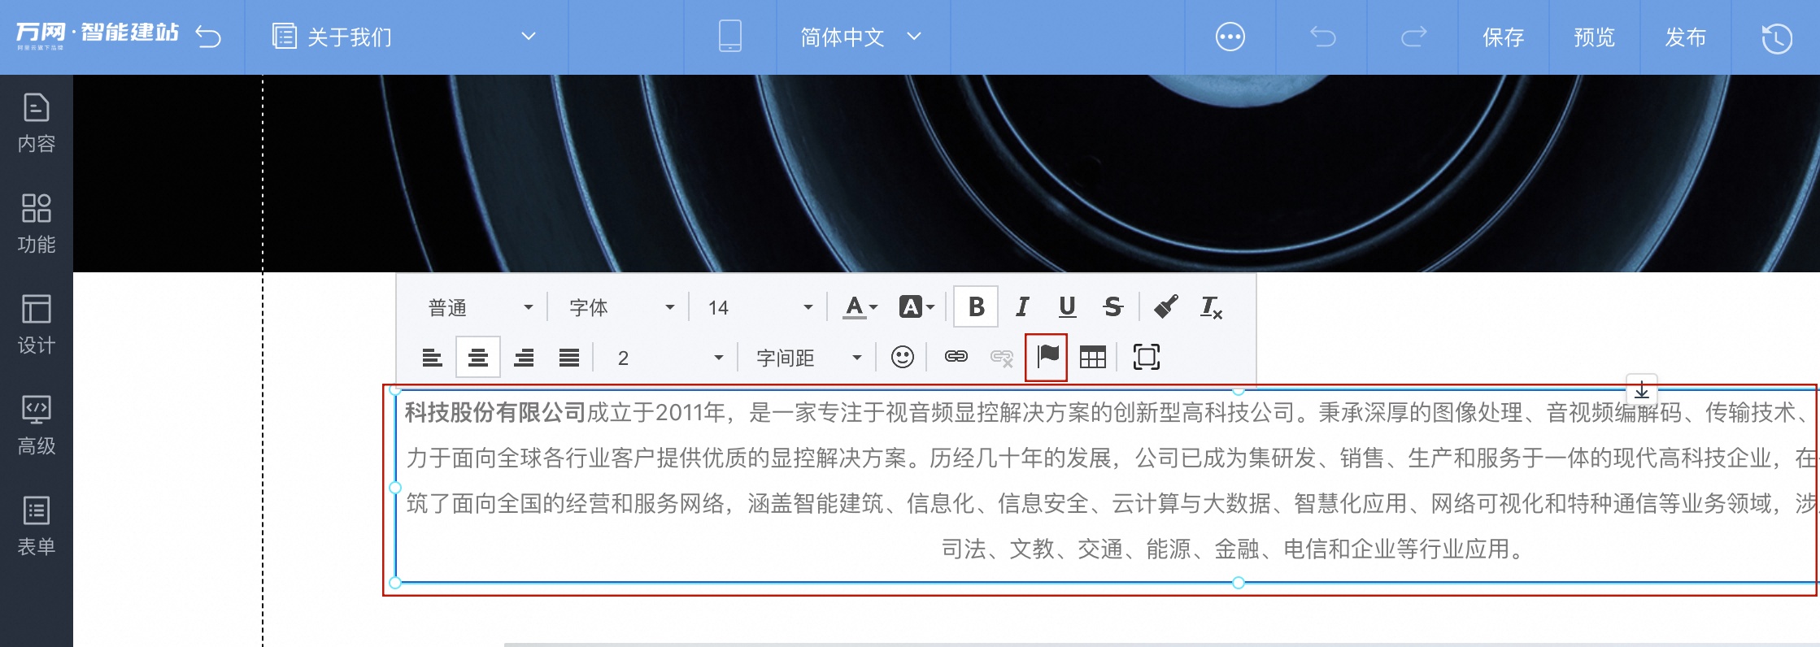Switch to mobile device preview icon

730,37
